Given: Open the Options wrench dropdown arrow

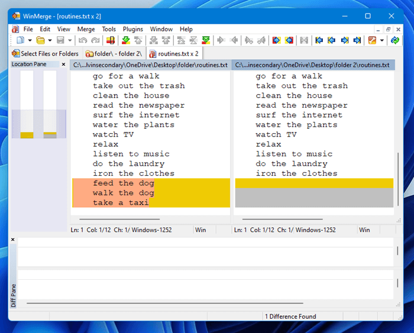Looking at the screenshot, I should pos(381,40).
